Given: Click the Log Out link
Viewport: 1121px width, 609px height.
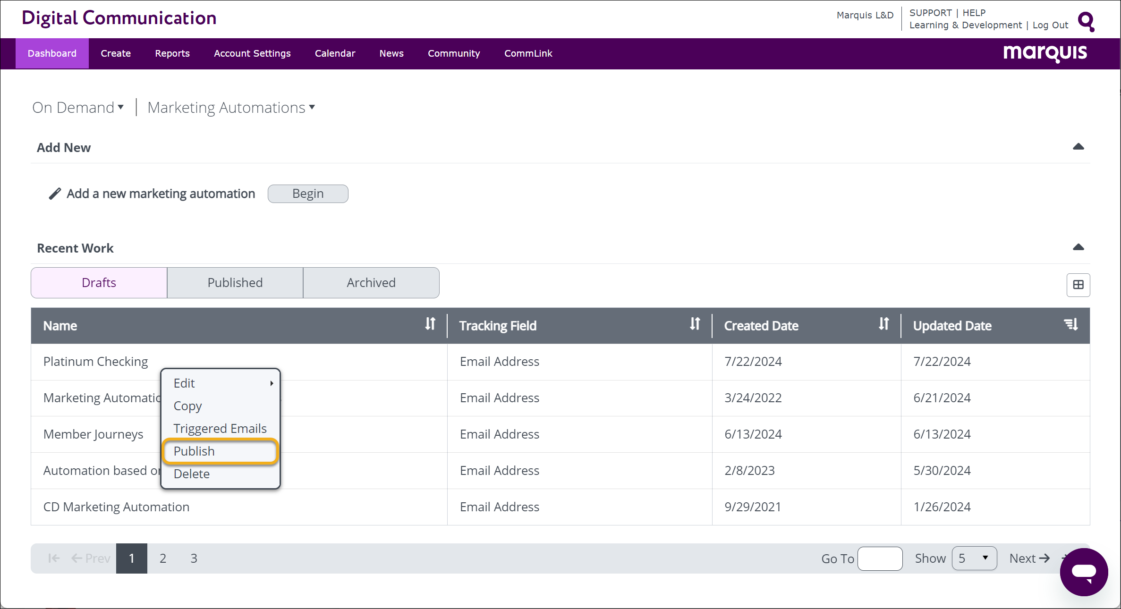Looking at the screenshot, I should 1050,25.
